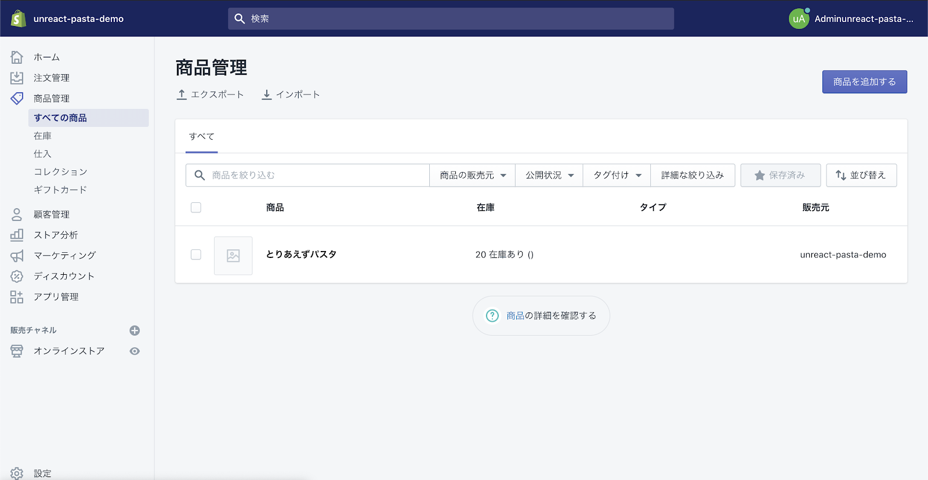Click the Products tag icon (商品管理)

click(x=17, y=99)
